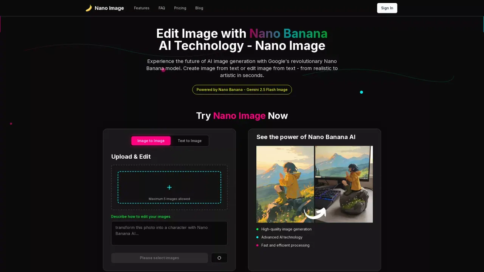The width and height of the screenshot is (484, 272).
Task: Visit the Blog link
Action: point(199,8)
